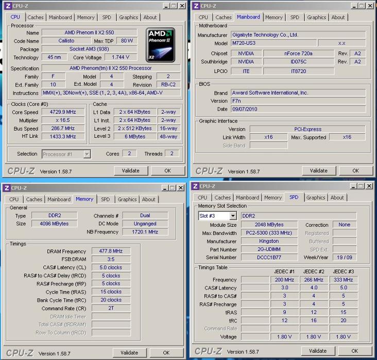The height and width of the screenshot is (360, 377).
Task: Select Caches tab in the Memory window
Action: 34,200
